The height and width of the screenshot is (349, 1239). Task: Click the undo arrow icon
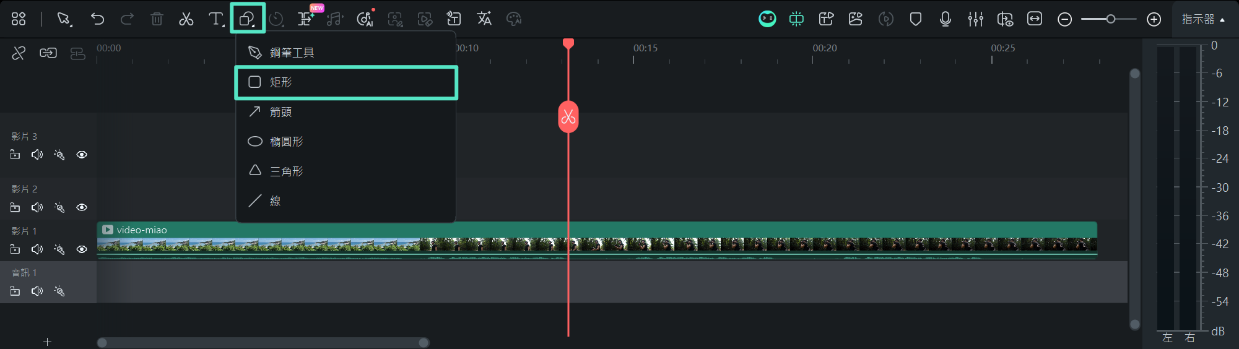pyautogui.click(x=97, y=19)
